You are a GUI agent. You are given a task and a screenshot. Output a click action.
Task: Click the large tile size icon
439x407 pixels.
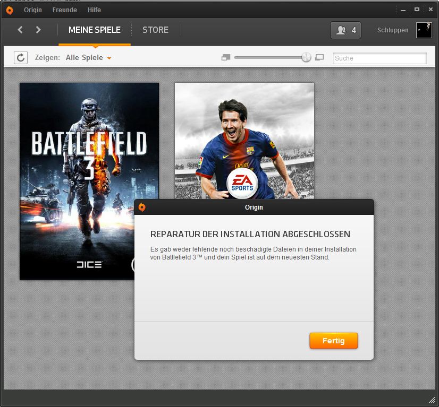point(319,58)
